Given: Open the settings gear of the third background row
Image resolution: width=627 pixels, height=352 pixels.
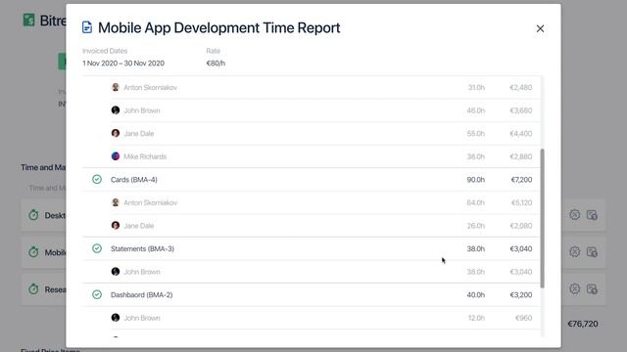Looking at the screenshot, I should click(575, 288).
